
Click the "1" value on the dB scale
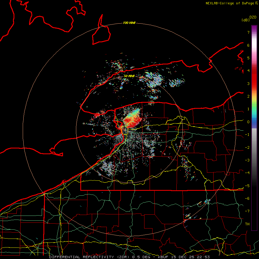[x=248, y=109]
